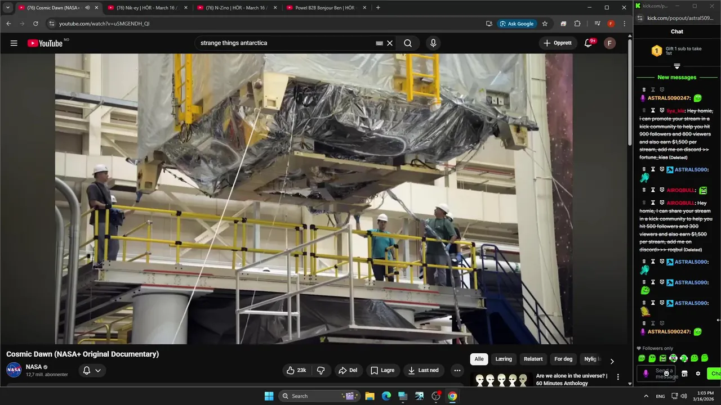The height and width of the screenshot is (405, 721).
Task: Start voice search with the microphone icon
Action: tap(433, 43)
